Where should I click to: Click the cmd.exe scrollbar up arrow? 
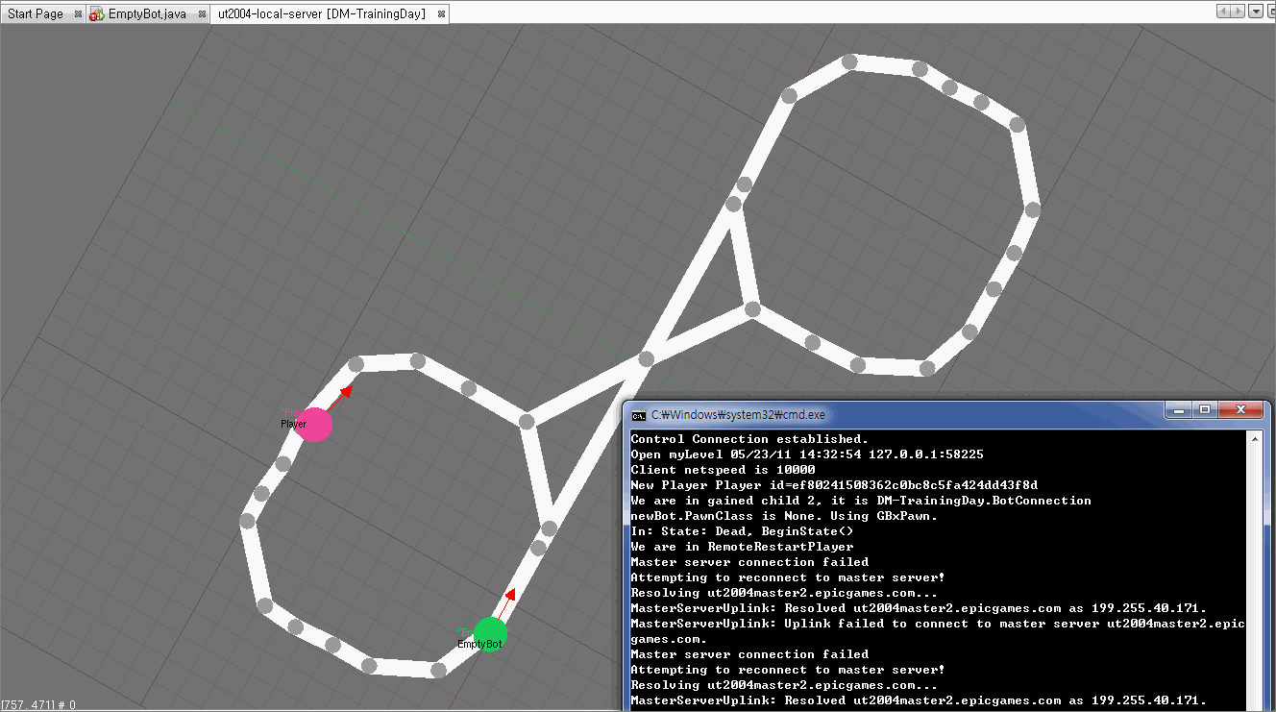coord(1254,439)
